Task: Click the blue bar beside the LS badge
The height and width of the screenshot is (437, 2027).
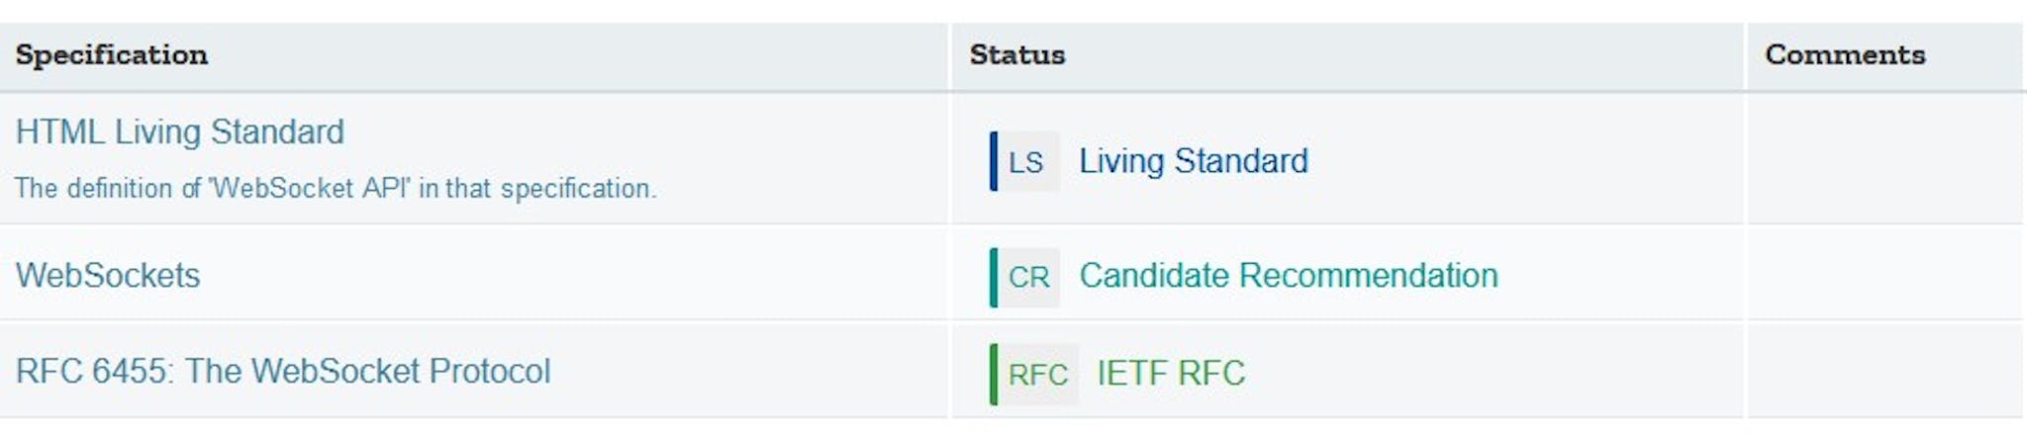Action: 994,161
